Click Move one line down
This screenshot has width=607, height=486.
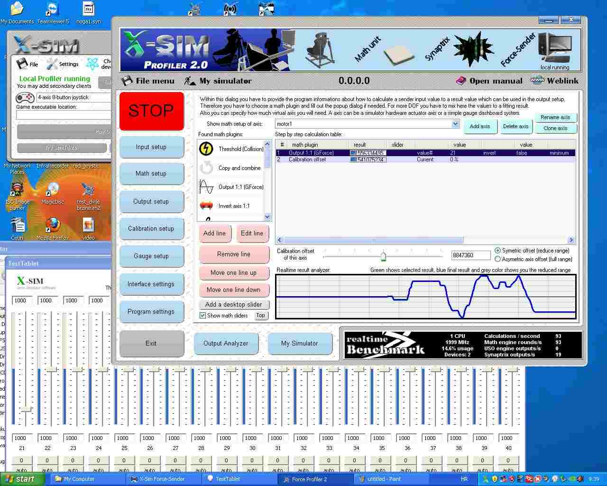point(234,290)
